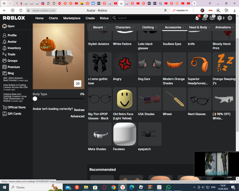The image size is (239, 191).
Task: Open the Official Store cart icon
Action: click(x=4, y=107)
